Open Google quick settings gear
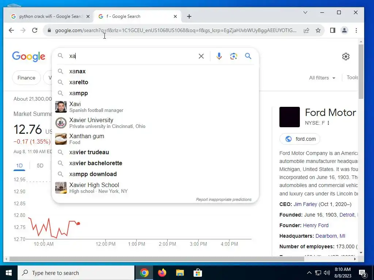This screenshot has width=374, height=280. click(x=346, y=57)
